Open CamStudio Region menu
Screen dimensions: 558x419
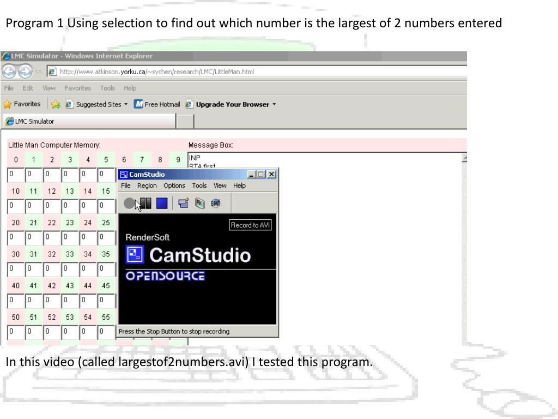[x=147, y=185]
